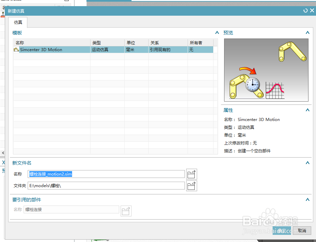Click the 上次修改时间：无 property text

[241, 143]
